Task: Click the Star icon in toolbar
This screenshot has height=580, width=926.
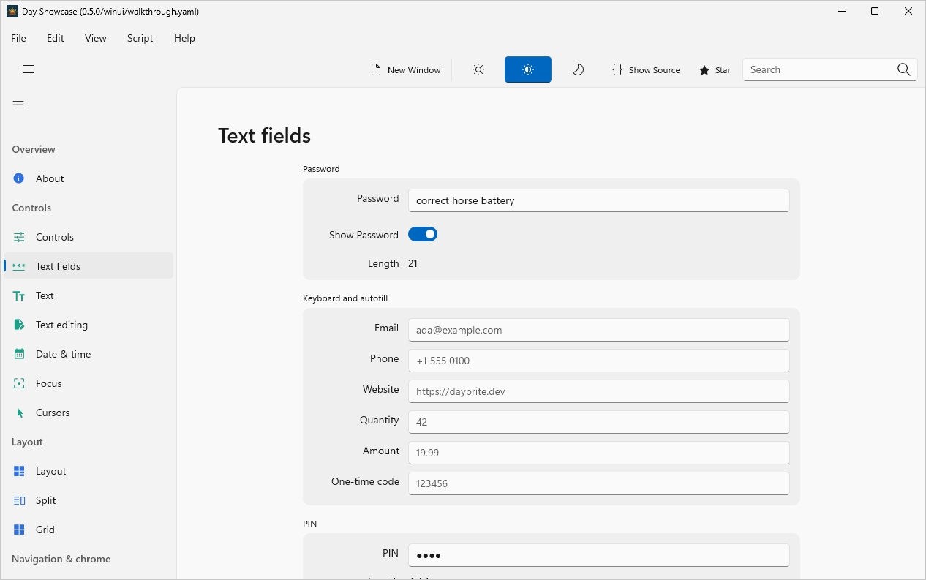Action: [x=704, y=70]
